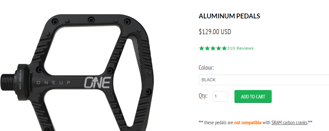Viewport: 329px width, 131px height.
Task: Focus the Qty quantity input field
Action: [220, 96]
